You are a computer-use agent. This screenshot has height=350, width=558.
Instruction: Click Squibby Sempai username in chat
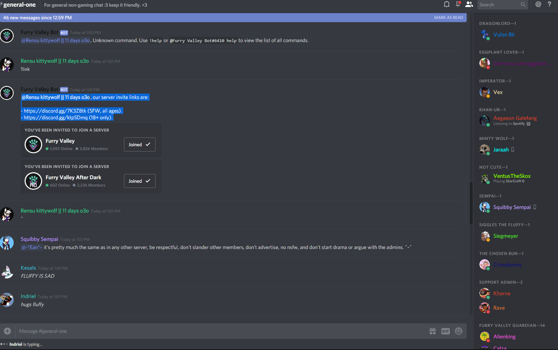(39, 239)
